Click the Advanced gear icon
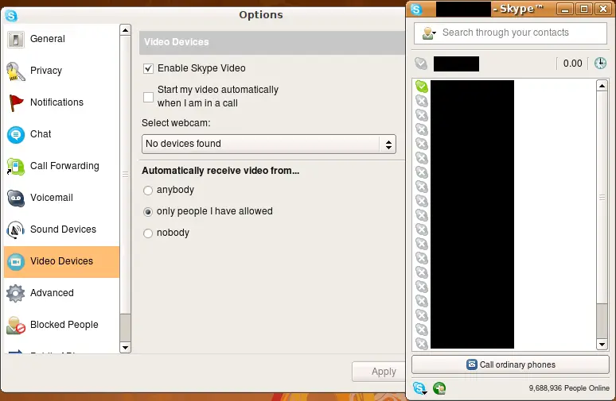 [x=16, y=294]
